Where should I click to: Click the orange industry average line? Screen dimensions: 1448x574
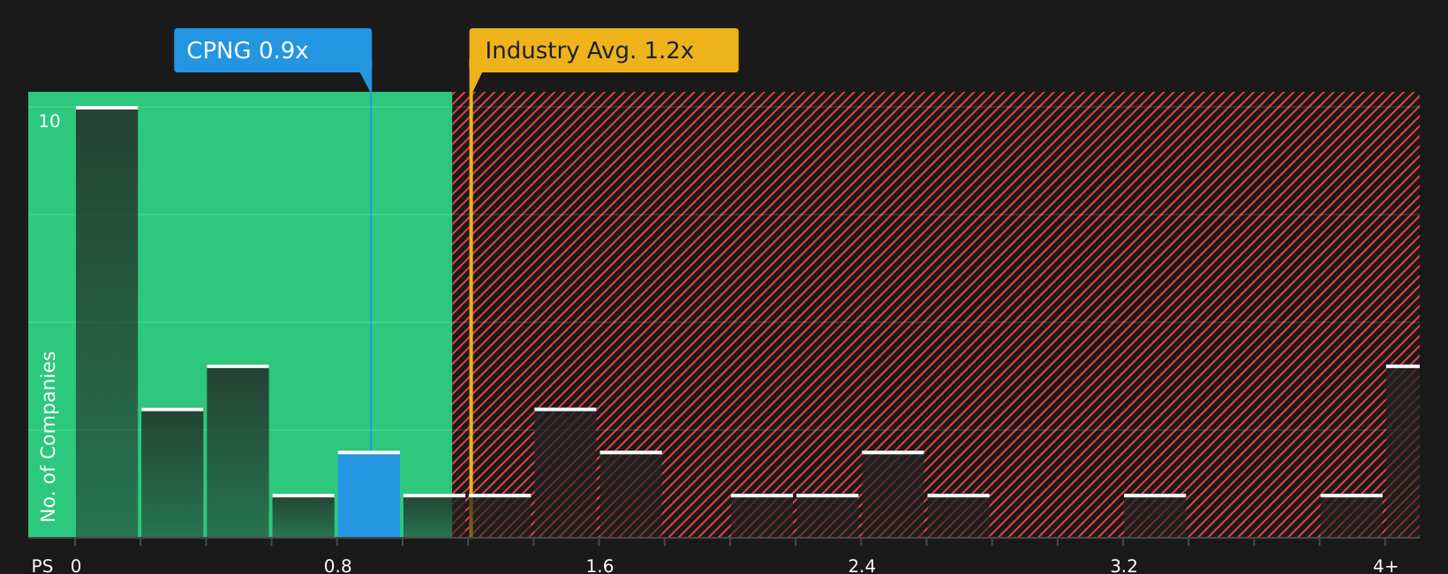[x=471, y=314]
